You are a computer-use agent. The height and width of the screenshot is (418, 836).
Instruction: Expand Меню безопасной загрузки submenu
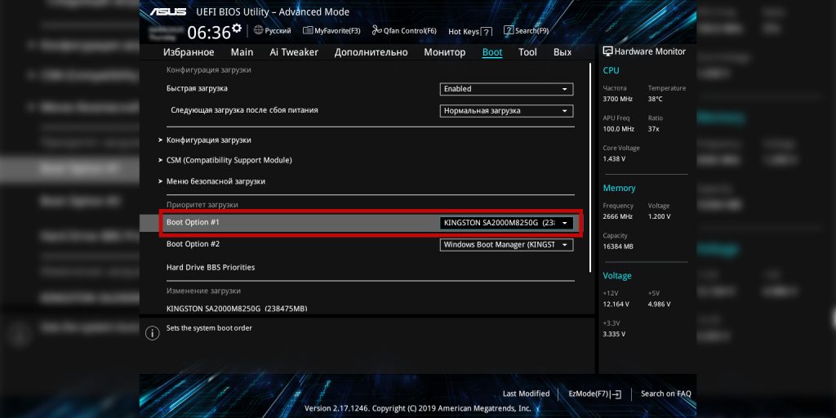(x=216, y=181)
